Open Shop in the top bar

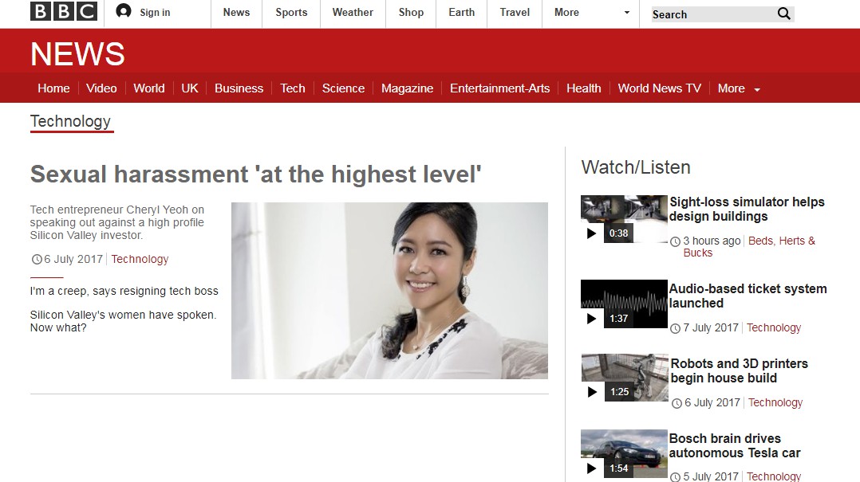pyautogui.click(x=412, y=12)
